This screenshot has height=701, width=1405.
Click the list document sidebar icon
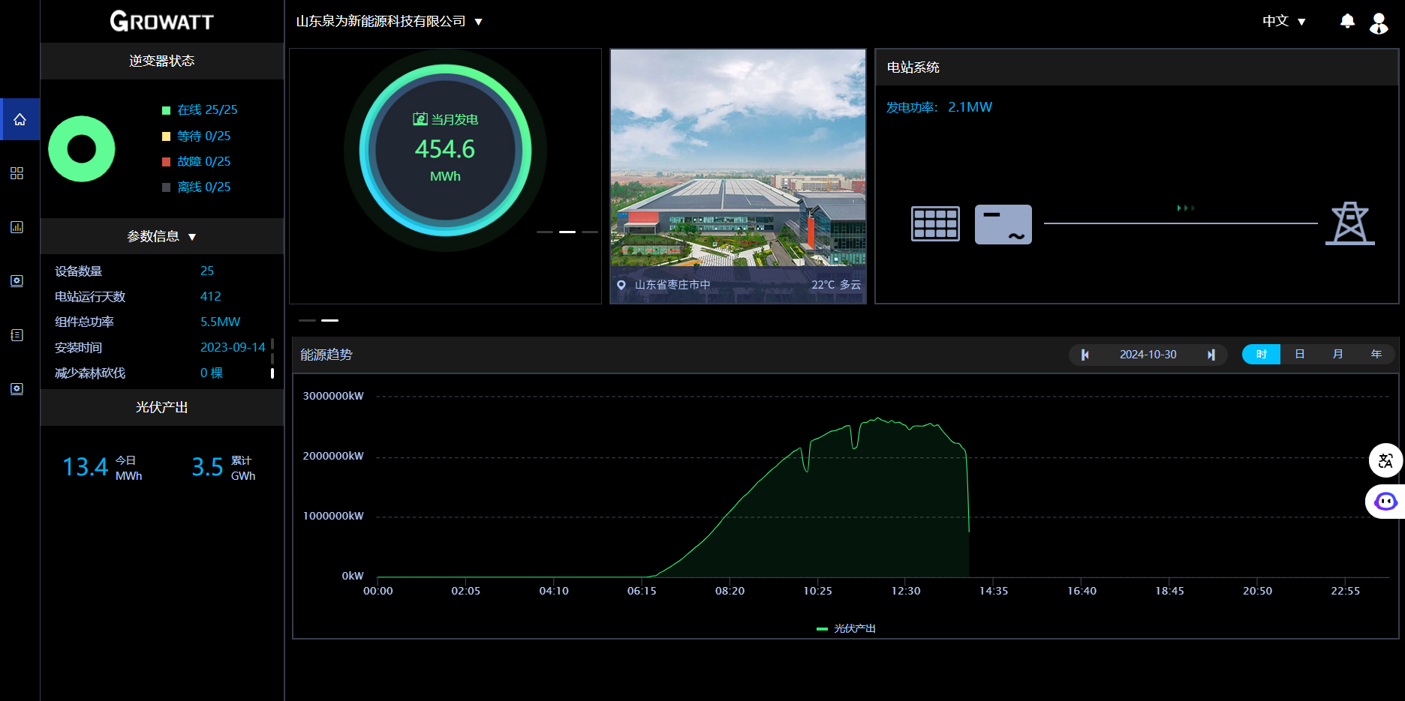click(17, 335)
